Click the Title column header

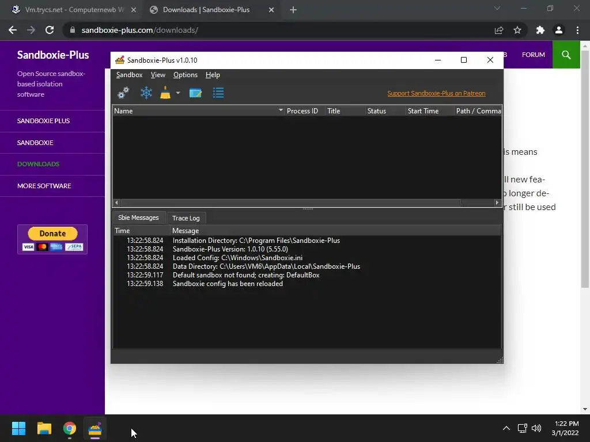[345, 111]
